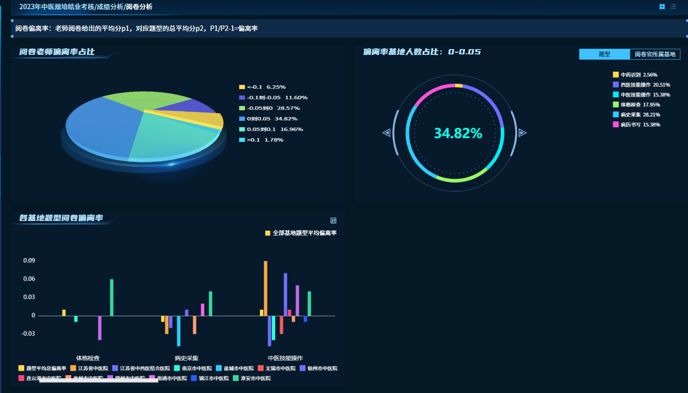Toggle 无锡市中医院 bar legend
688x393 pixels.
(277, 368)
